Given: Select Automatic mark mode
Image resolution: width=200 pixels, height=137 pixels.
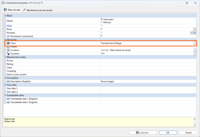Looking at the screenshot, I should (102, 19).
